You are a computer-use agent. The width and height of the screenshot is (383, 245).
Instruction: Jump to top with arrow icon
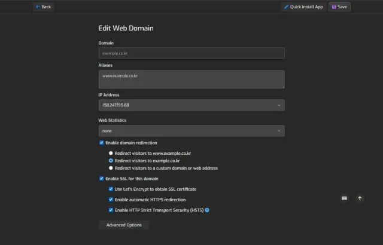pos(360,198)
